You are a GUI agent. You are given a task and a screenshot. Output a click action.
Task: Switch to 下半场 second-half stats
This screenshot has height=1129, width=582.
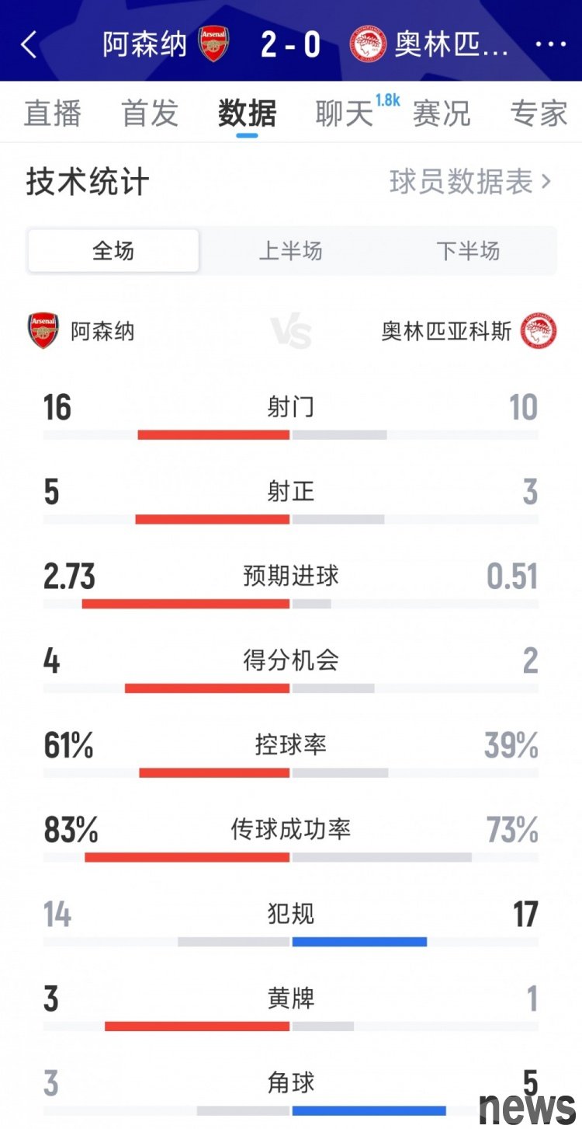click(x=468, y=251)
